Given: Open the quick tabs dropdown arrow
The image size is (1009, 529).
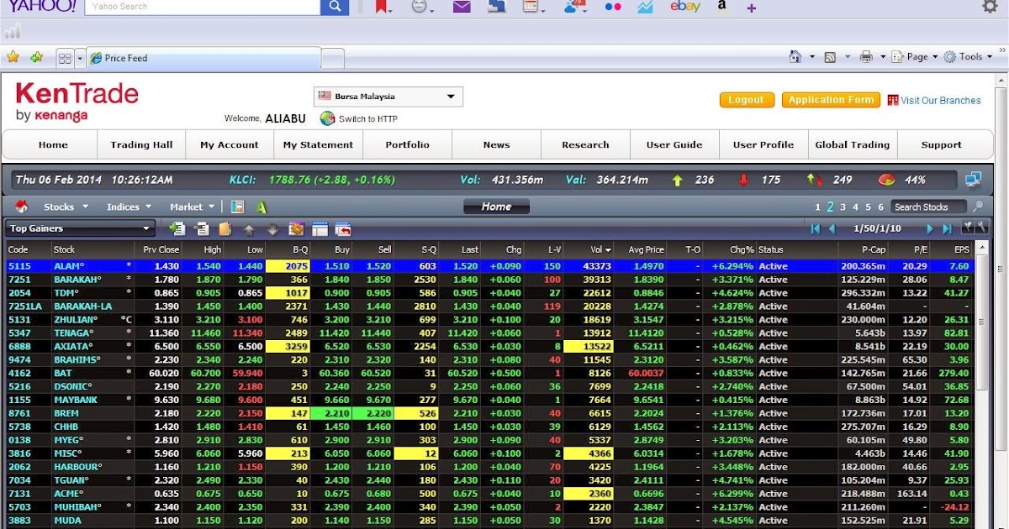Looking at the screenshot, I should click(x=81, y=58).
